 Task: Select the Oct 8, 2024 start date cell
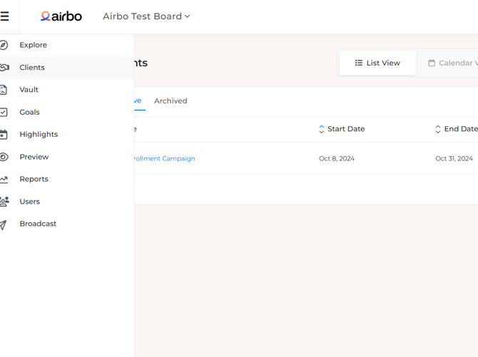coord(337,159)
